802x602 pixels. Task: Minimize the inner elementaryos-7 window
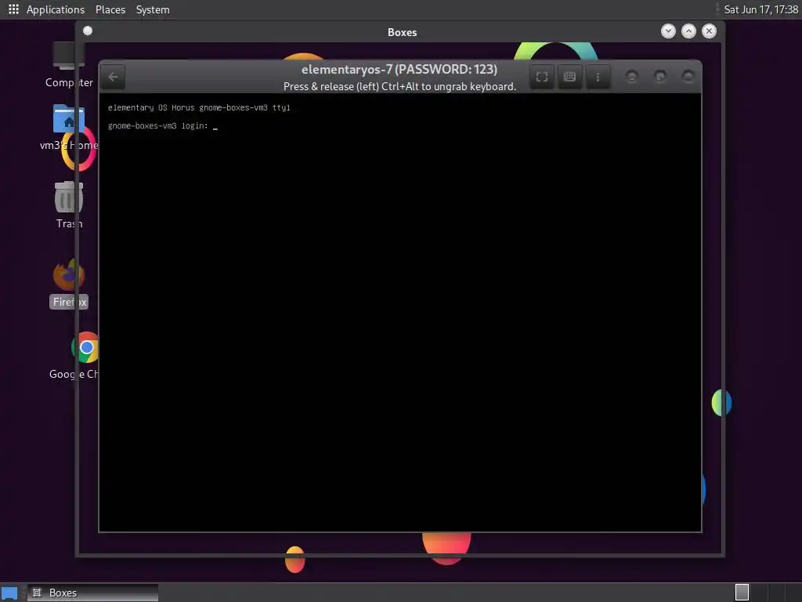[632, 77]
